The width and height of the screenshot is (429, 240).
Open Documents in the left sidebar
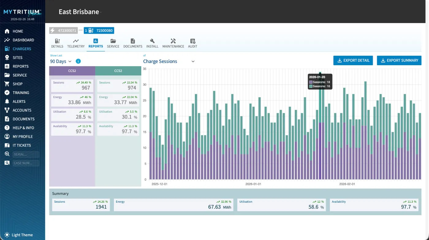[x=24, y=119]
